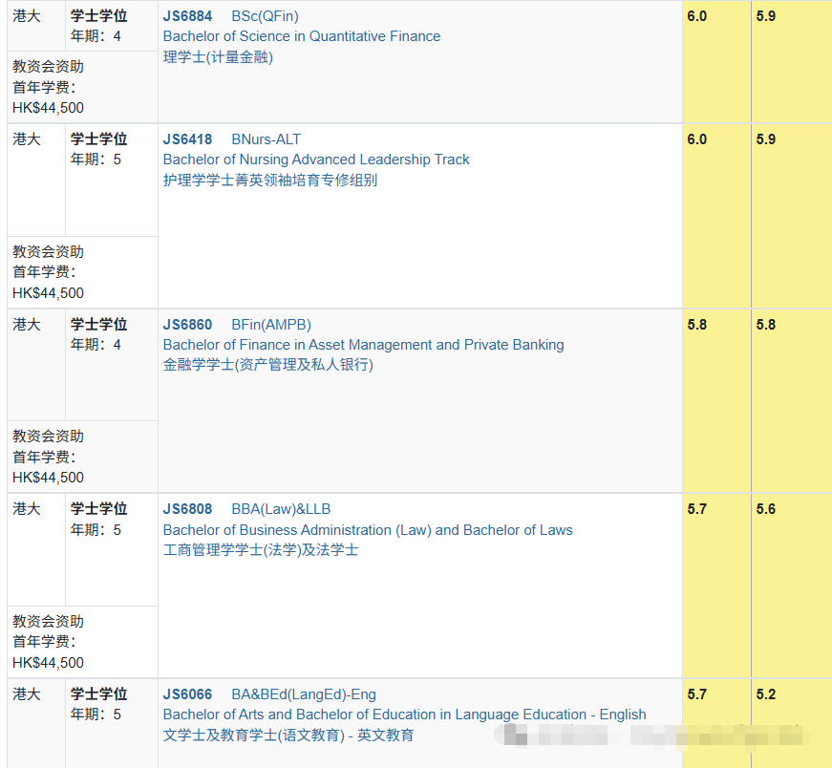The height and width of the screenshot is (768, 832).
Task: Click the 文学士及教育学士(语文教育) - 英文教育 title
Action: coord(288,736)
